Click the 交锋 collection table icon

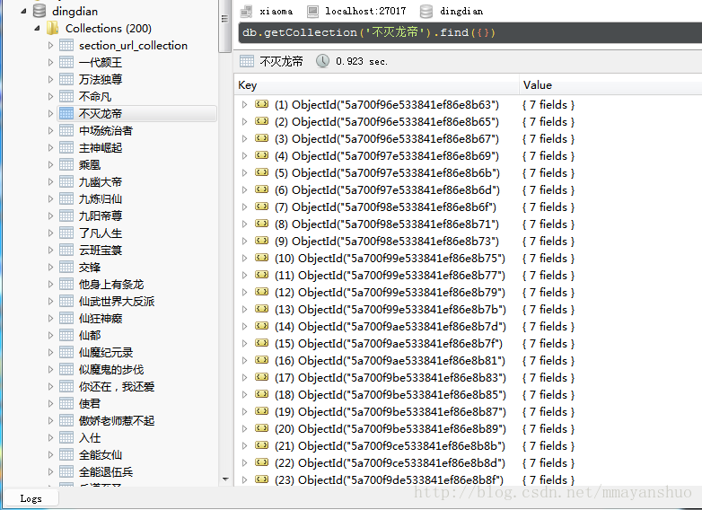pos(66,267)
